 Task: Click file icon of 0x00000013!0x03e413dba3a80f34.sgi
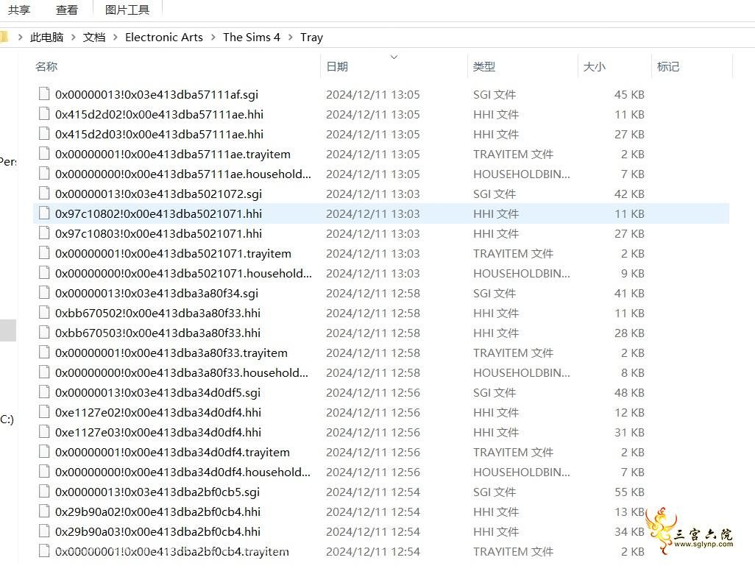click(44, 293)
